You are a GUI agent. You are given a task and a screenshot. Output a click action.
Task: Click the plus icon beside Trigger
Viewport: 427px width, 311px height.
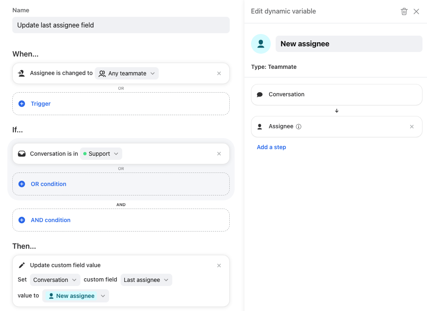22,104
